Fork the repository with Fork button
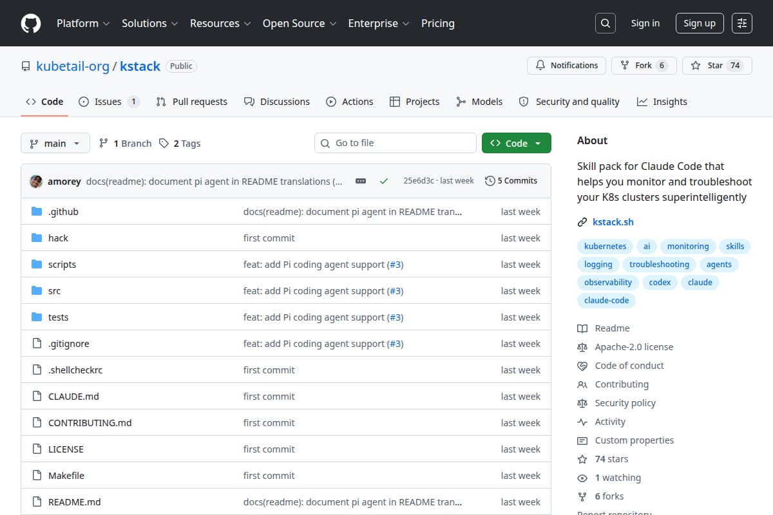Screen dimensions: 773x515 [x=644, y=66]
